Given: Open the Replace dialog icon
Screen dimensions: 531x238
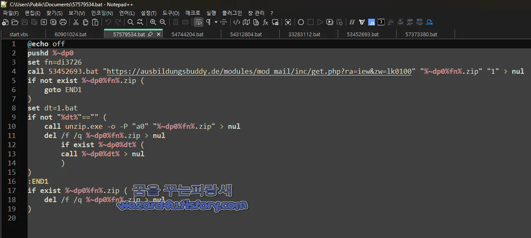Looking at the screenshot, I should [x=140, y=22].
